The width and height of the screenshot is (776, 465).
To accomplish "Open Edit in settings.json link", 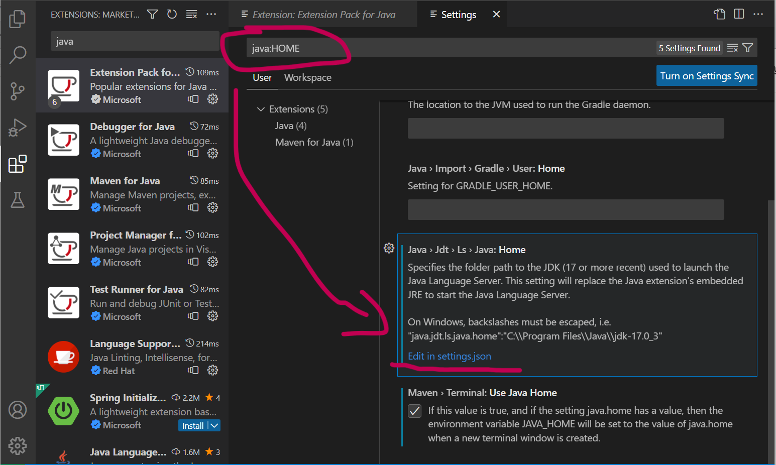I will pos(450,356).
